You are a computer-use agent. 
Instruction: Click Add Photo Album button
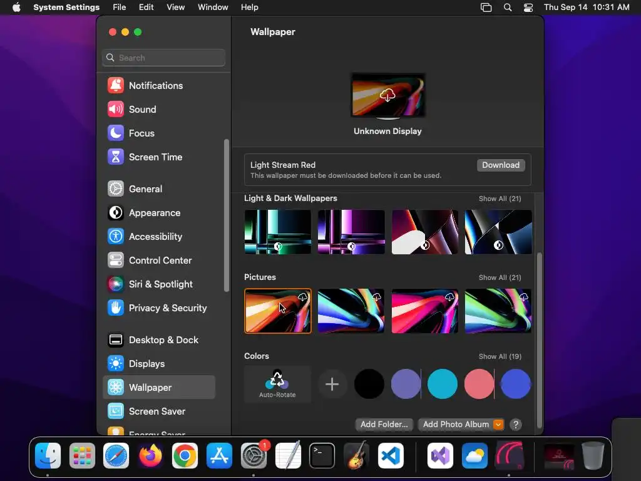tap(456, 424)
